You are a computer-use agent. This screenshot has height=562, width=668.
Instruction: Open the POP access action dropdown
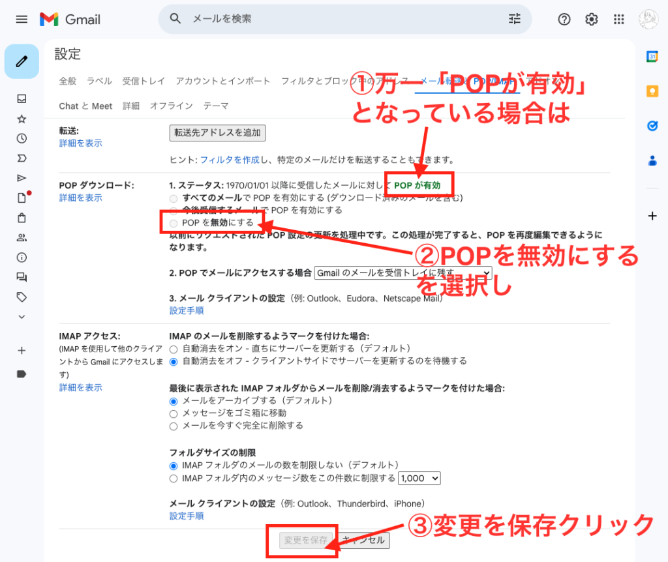coord(402,273)
